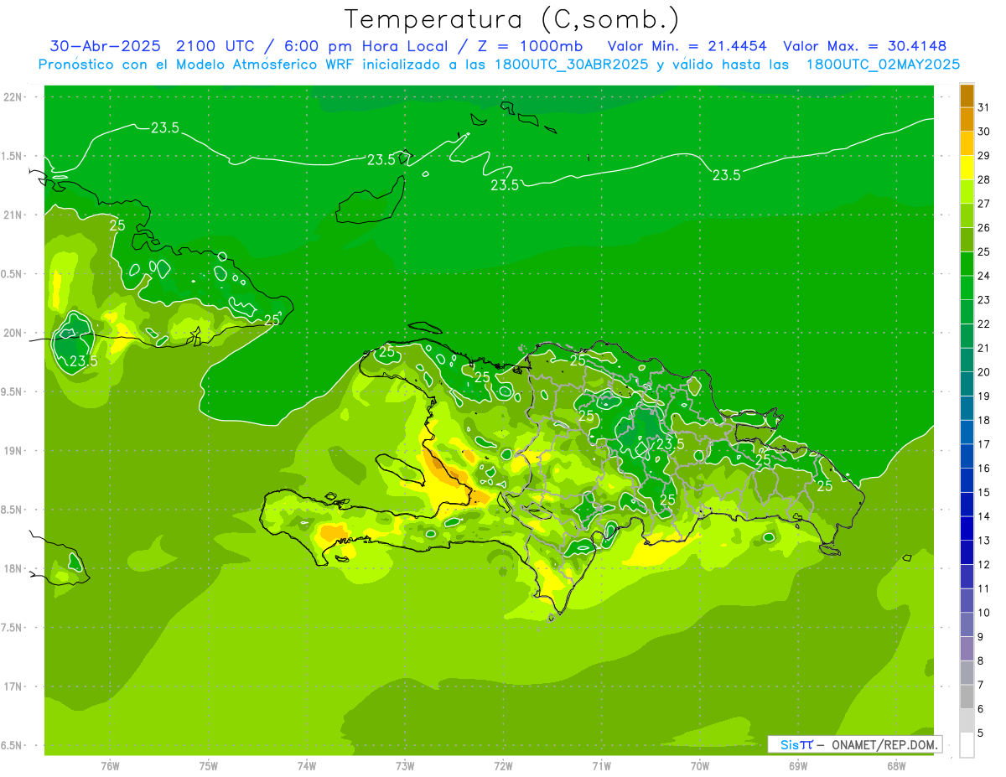Click the legend value "14"

pos(984,516)
